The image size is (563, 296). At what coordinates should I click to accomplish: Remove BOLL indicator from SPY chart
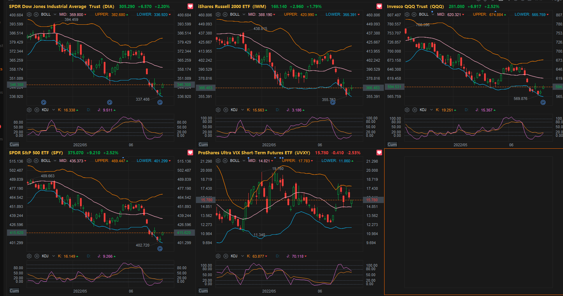pyautogui.click(x=36, y=161)
